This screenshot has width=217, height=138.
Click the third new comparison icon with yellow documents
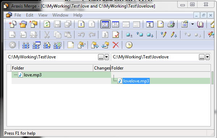click(x=34, y=24)
